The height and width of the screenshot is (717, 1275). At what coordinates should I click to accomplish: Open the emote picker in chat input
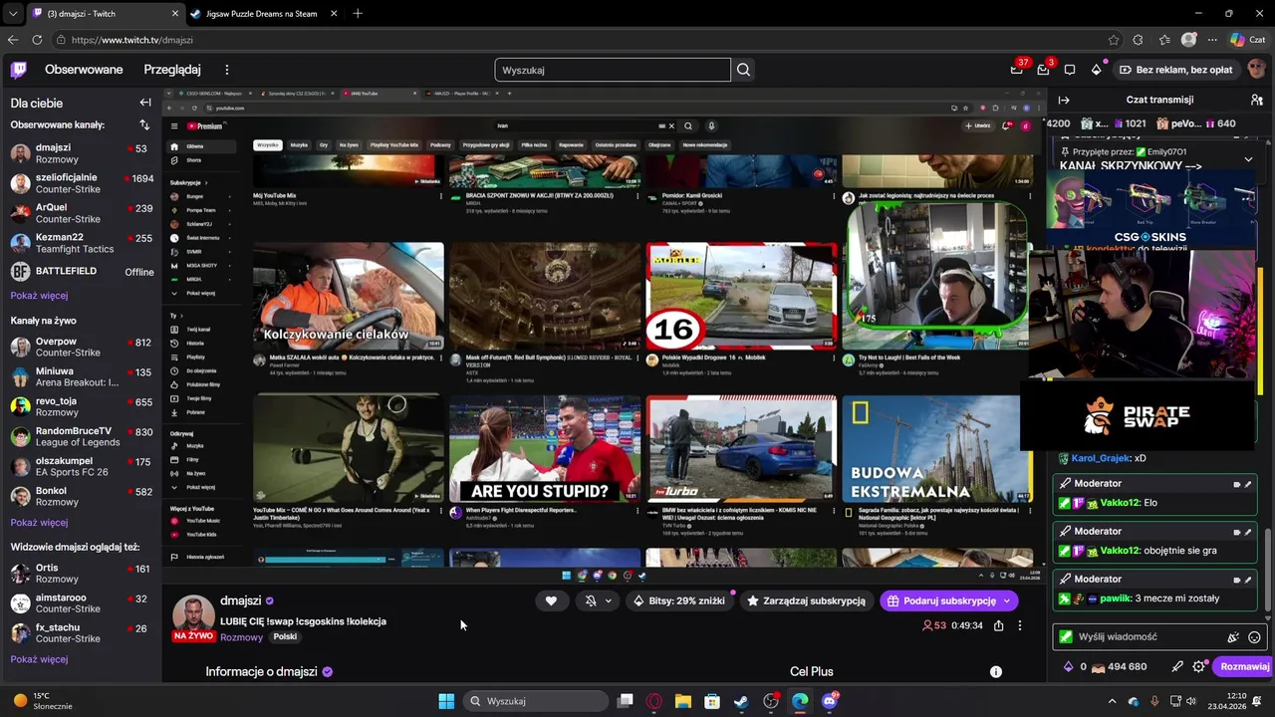click(1254, 637)
